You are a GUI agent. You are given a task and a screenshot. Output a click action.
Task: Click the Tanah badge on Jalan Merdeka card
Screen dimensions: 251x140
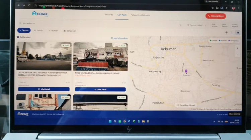pos(66,45)
